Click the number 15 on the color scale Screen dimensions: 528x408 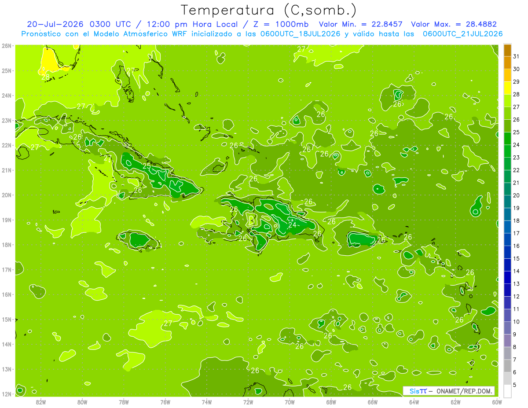coord(516,258)
